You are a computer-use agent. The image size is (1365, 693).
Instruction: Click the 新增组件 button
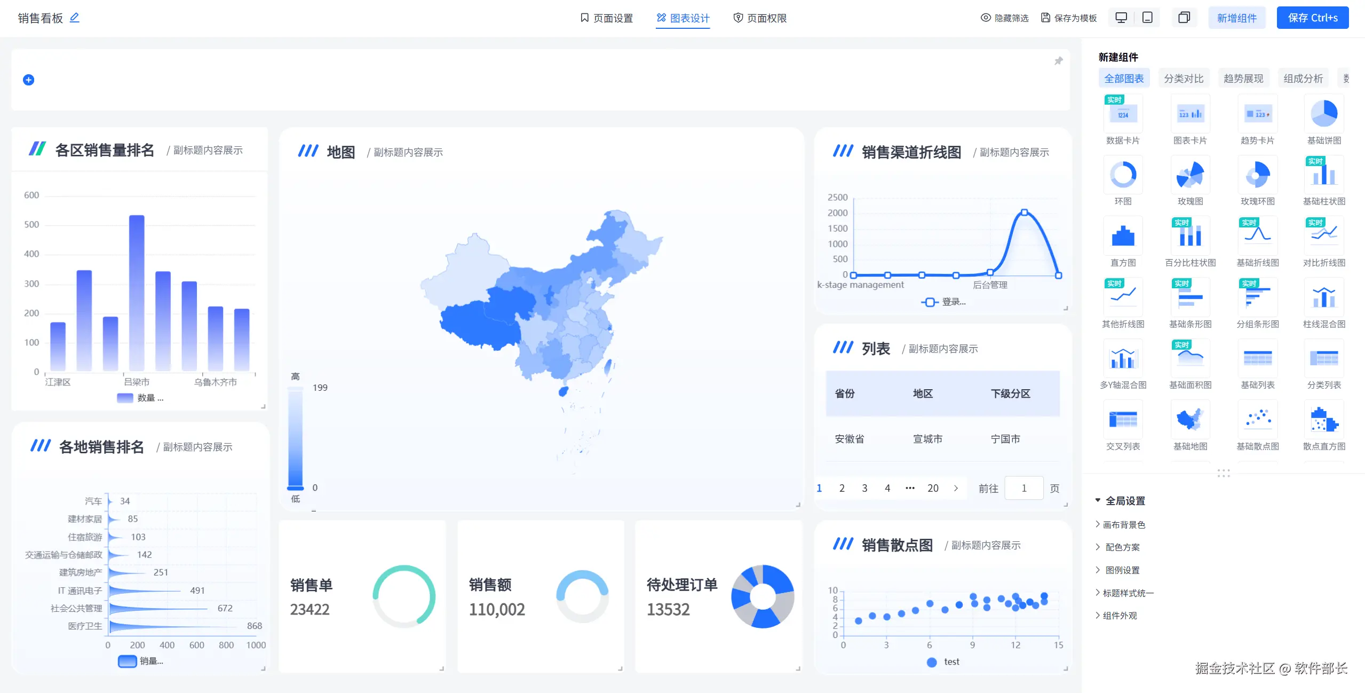pyautogui.click(x=1236, y=18)
